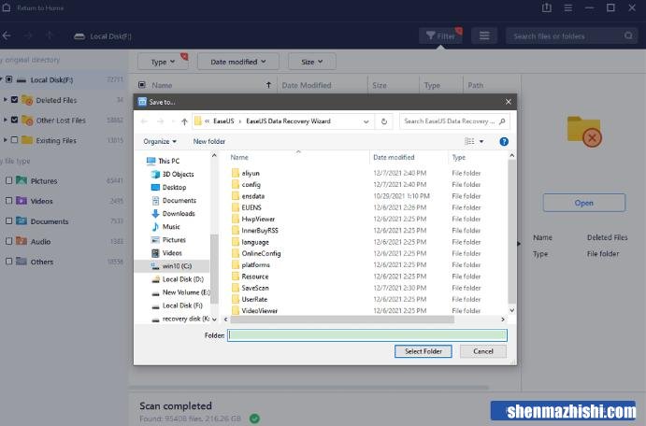Open the change view dropdown arrow
The image size is (646, 426).
click(481, 142)
